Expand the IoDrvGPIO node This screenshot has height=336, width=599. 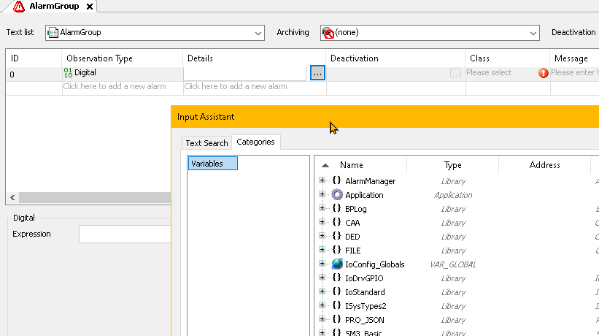(x=322, y=278)
